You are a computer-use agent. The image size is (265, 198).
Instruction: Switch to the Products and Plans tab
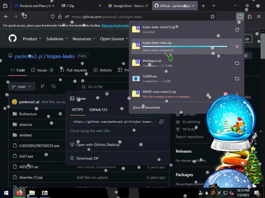(35, 6)
